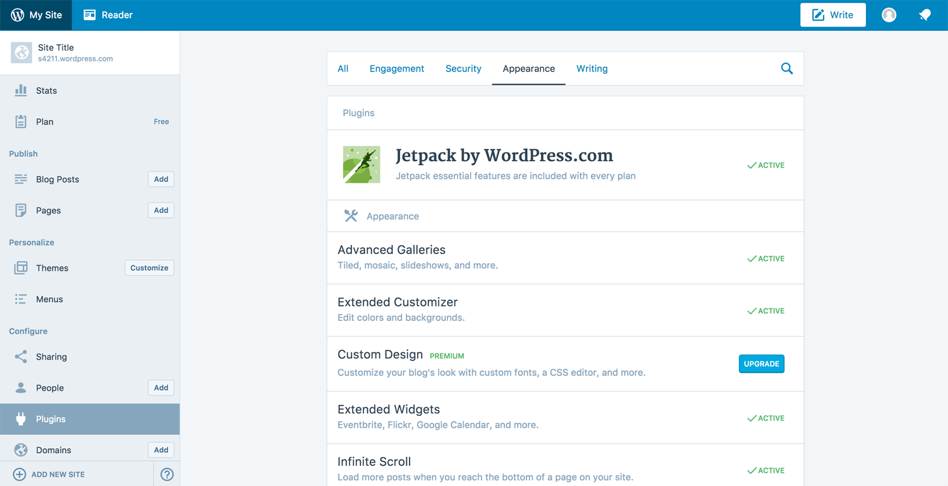948x486 pixels.
Task: Click Customize button next to Themes
Action: point(149,268)
